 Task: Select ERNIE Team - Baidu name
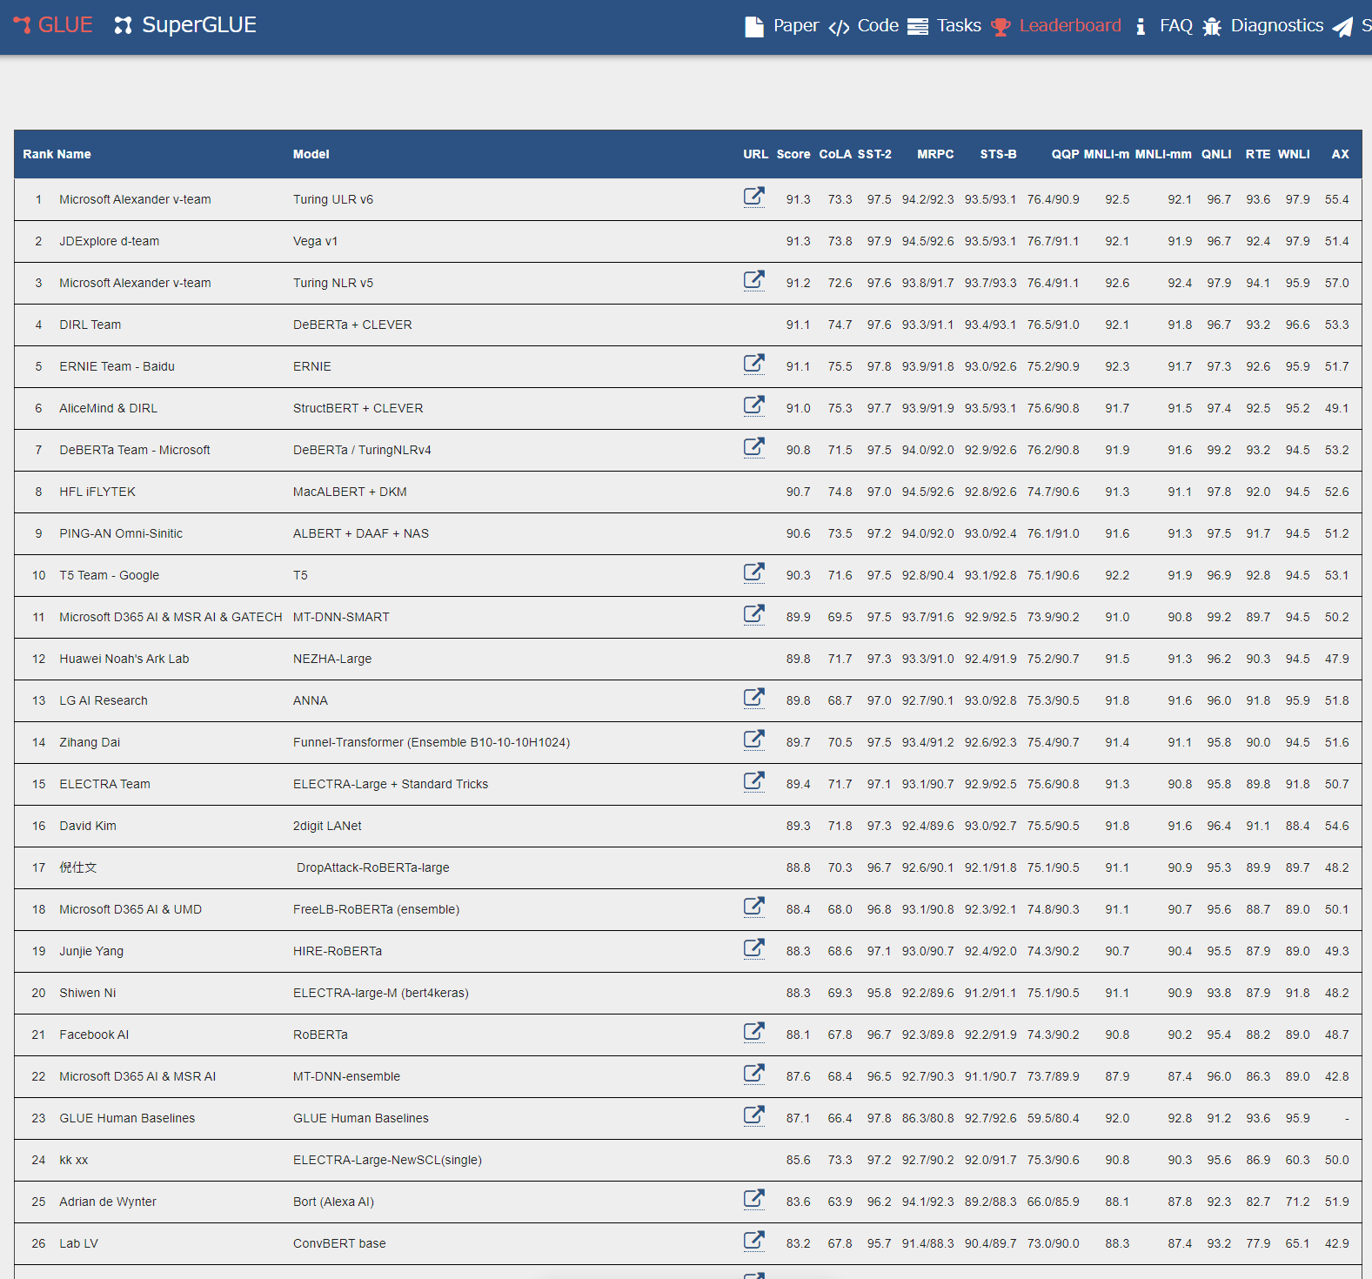[117, 366]
